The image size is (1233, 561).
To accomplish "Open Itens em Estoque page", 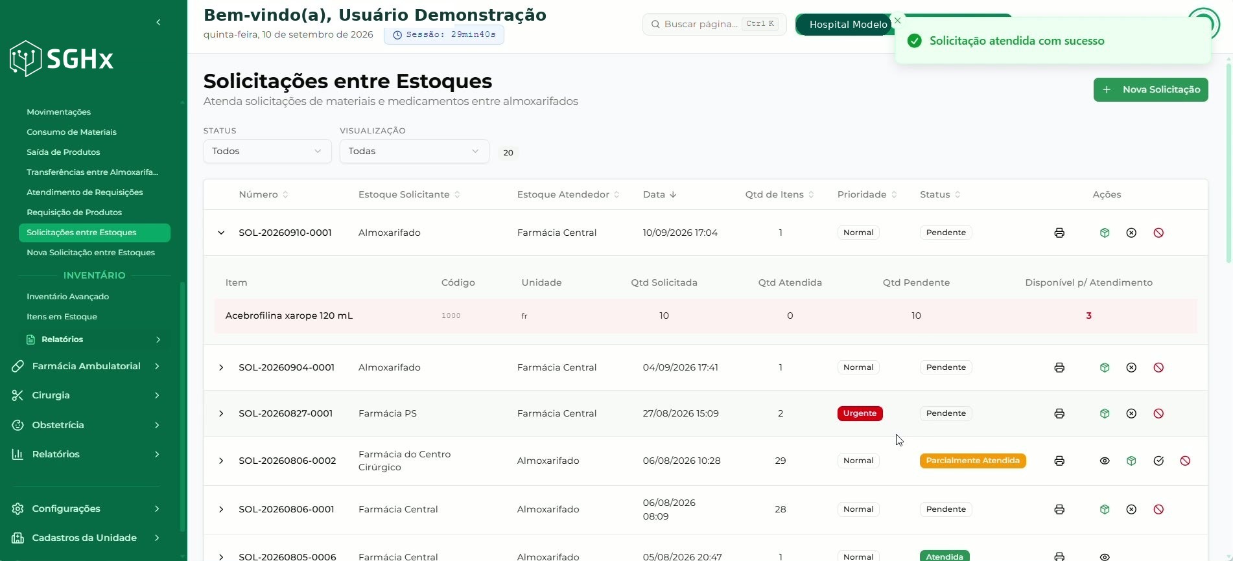I will point(62,317).
